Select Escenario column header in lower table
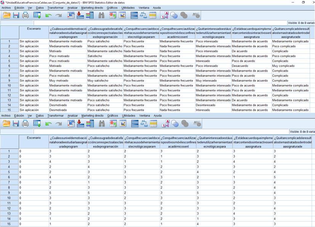315x227 pixels. [34, 142]
